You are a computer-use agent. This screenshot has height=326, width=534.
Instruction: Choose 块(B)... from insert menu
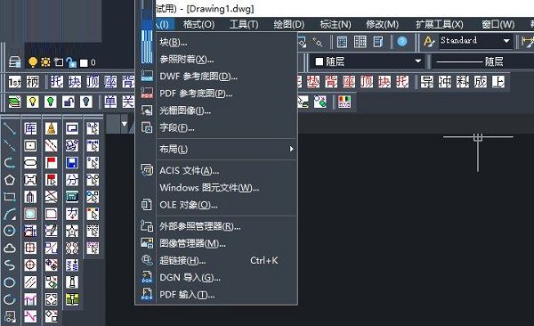tap(226, 42)
